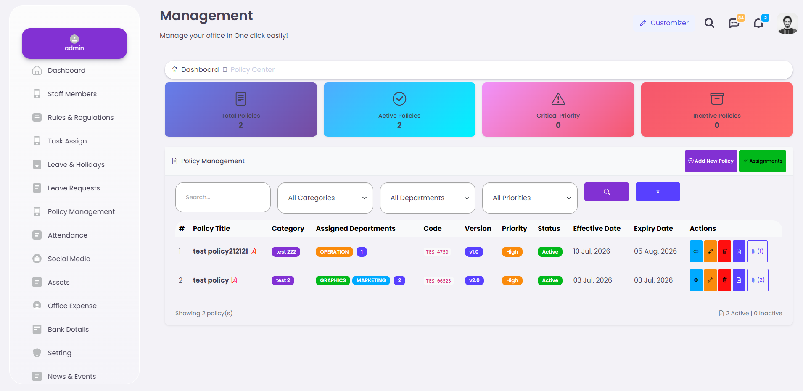Click the Total Policies summary card
803x391 pixels.
point(241,109)
